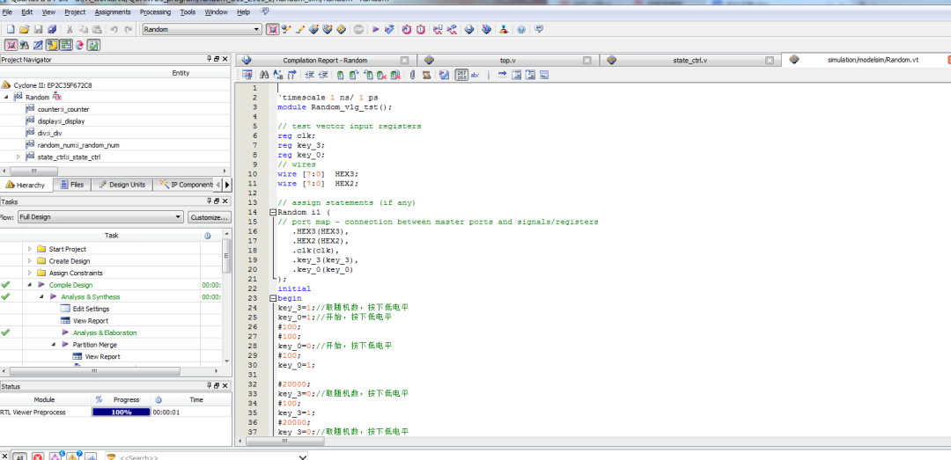
Task: Click the New file toolbar icon
Action: 11,30
